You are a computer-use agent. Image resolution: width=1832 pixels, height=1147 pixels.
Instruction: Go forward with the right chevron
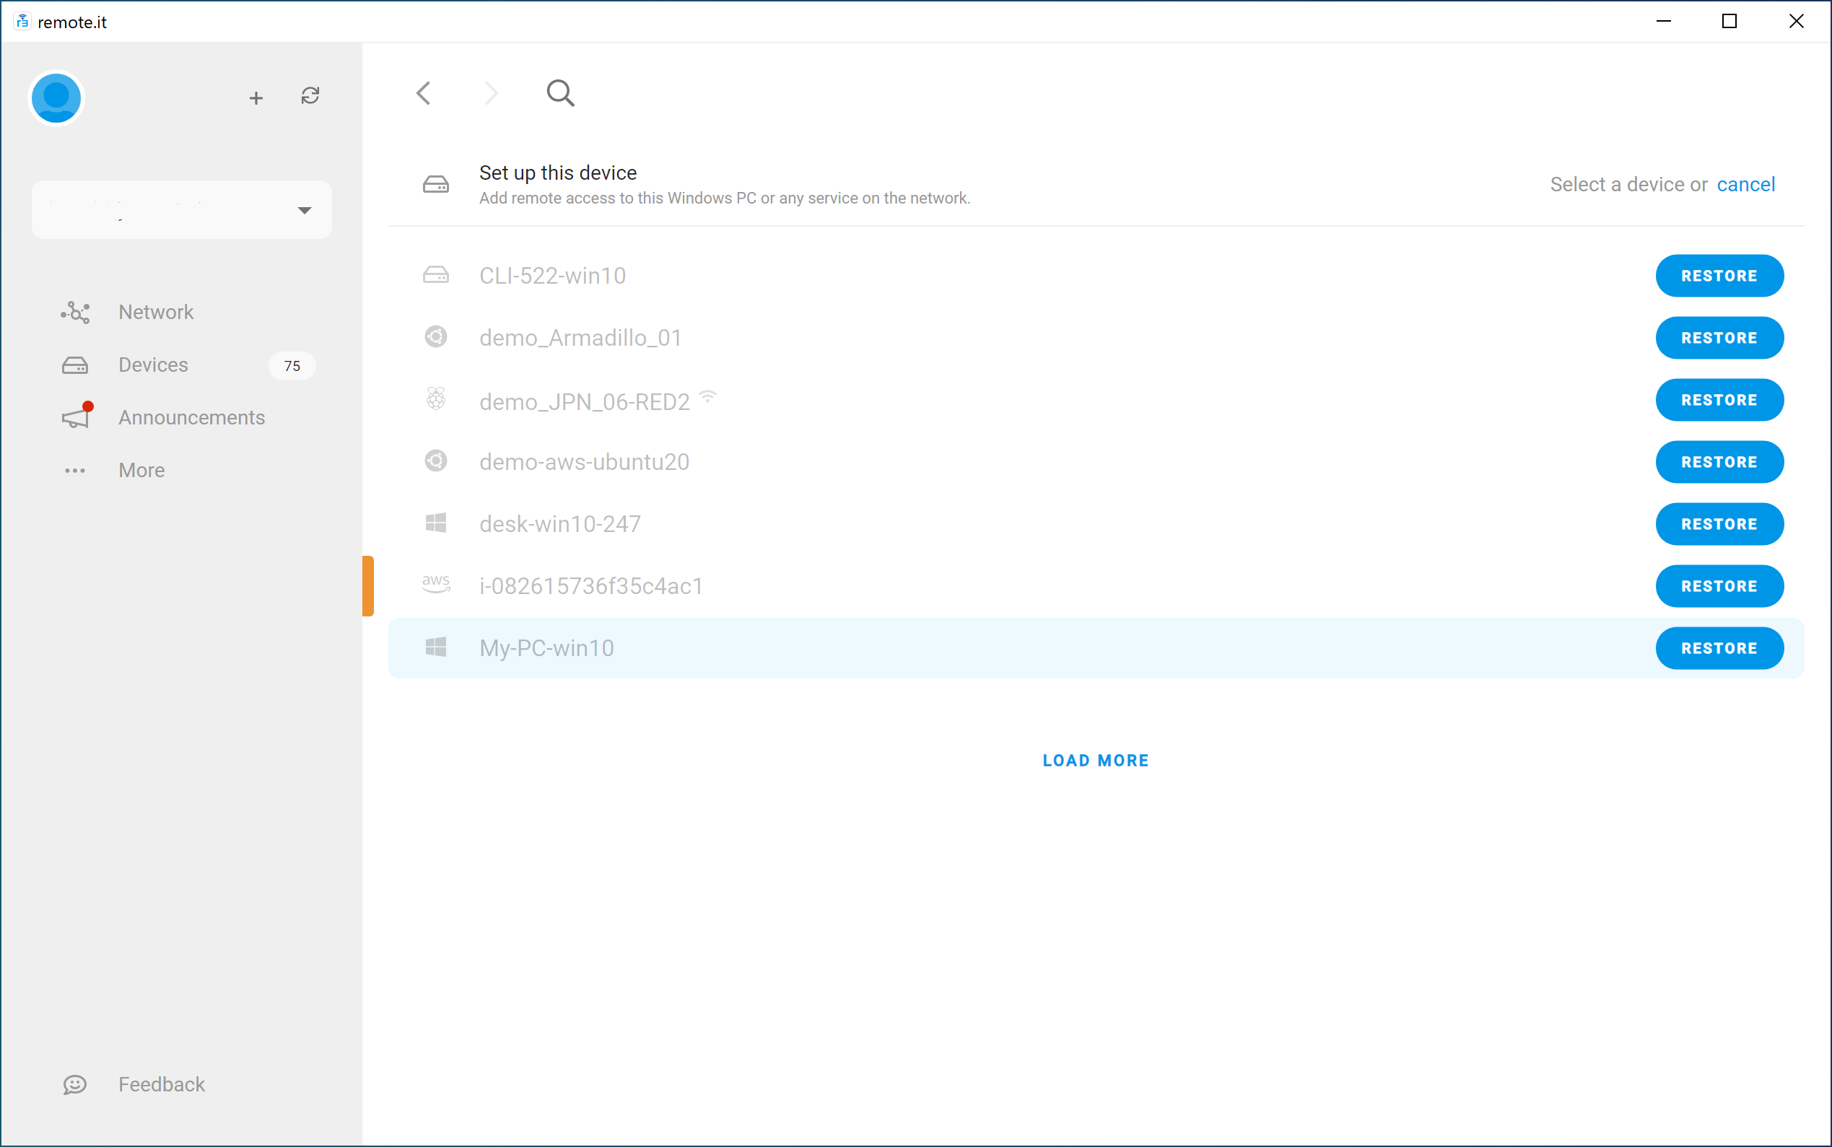(492, 93)
